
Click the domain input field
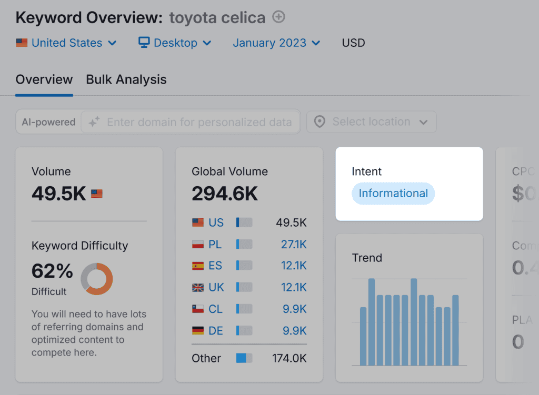[x=199, y=122]
